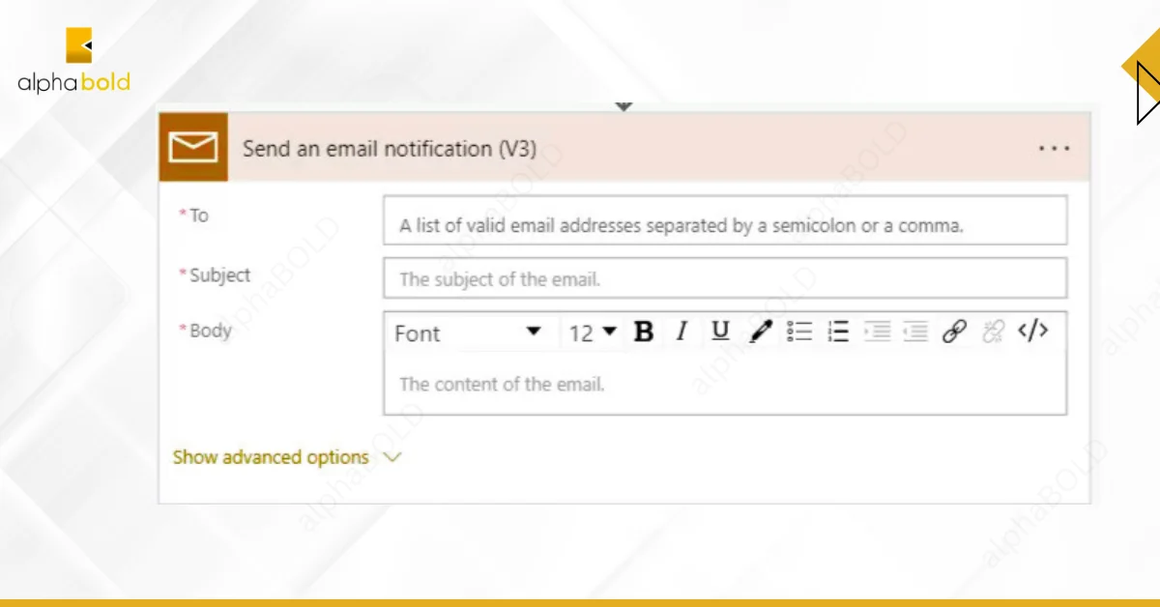Image resolution: width=1160 pixels, height=607 pixels.
Task: Toggle italic formatting in Body
Action: tap(681, 332)
